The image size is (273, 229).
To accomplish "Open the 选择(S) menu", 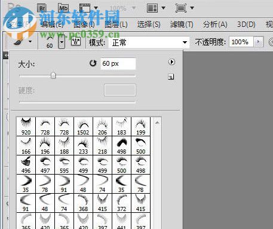I will (149, 25).
